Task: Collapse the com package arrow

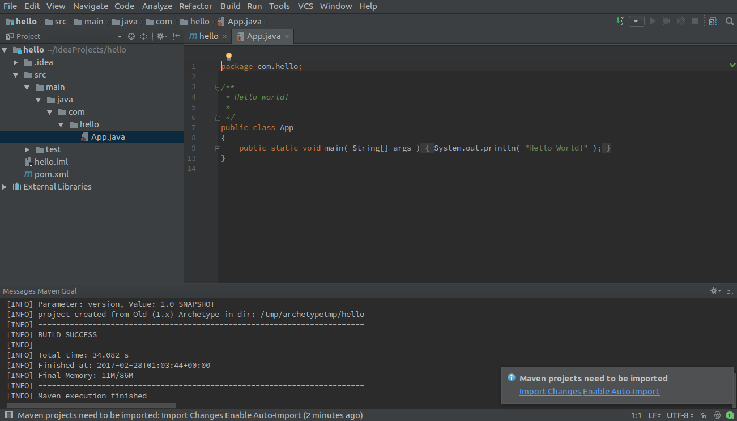Action: [50, 112]
